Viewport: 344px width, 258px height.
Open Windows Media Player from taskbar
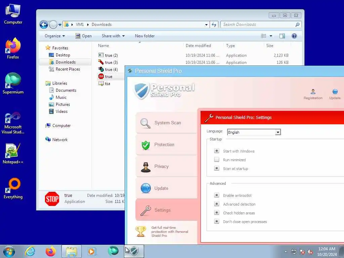point(91,251)
